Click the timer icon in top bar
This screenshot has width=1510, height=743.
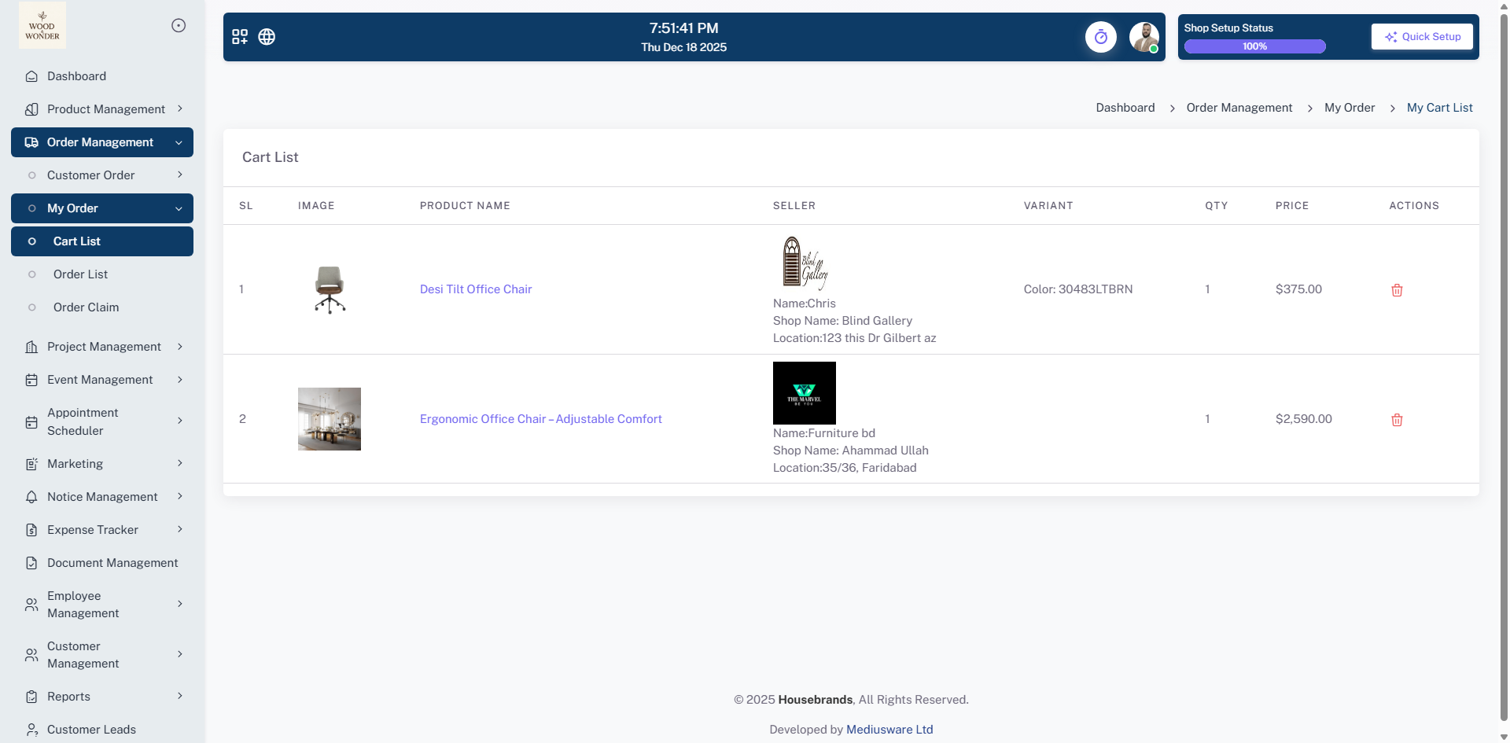click(x=1100, y=37)
